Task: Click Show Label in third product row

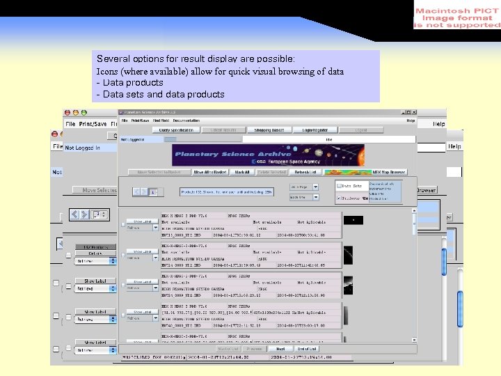Action: (142, 282)
